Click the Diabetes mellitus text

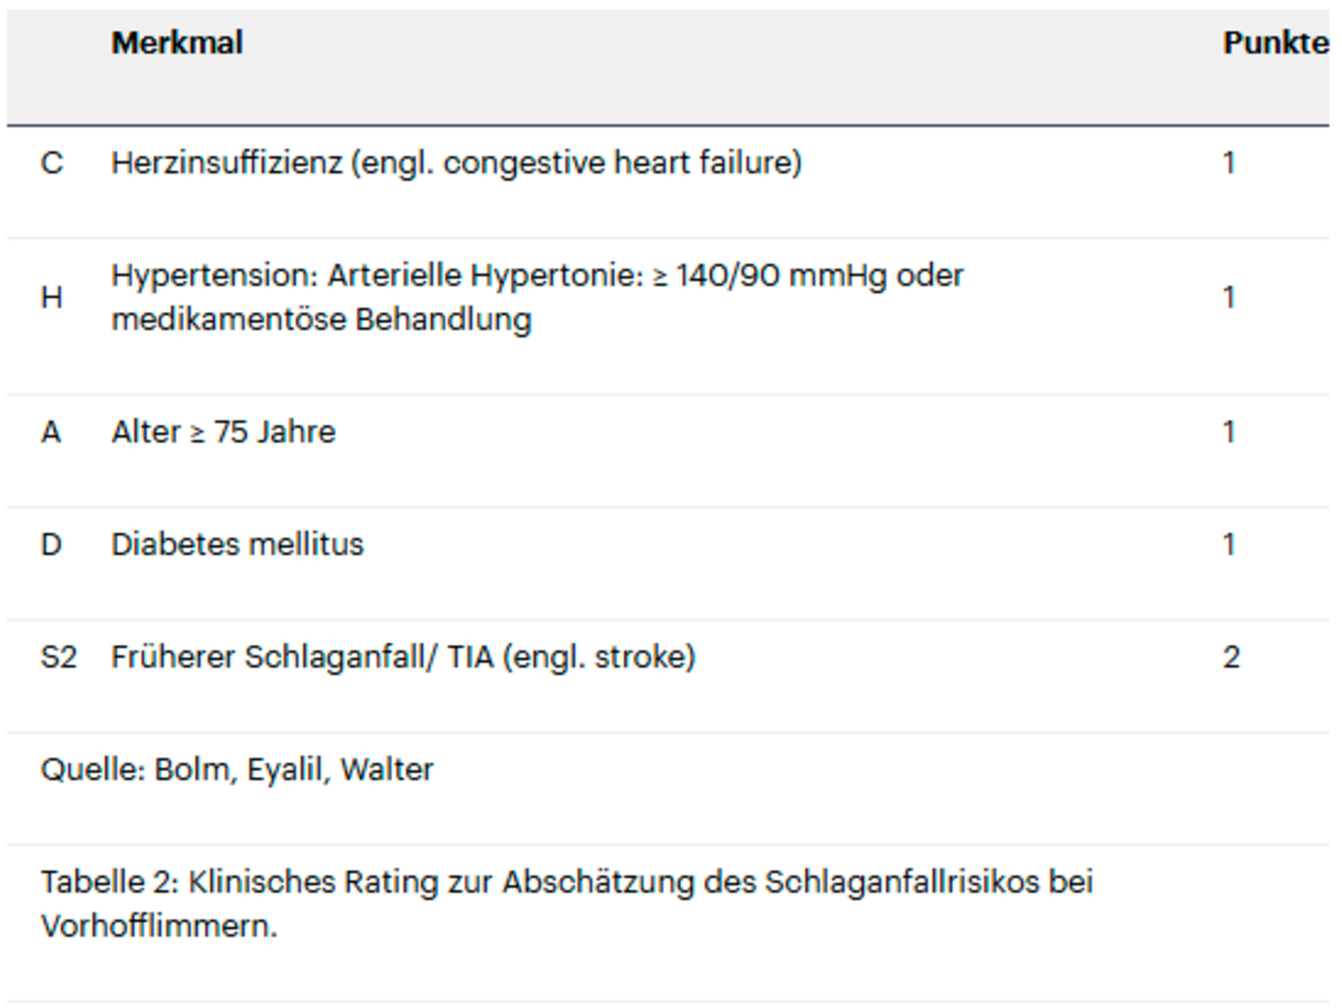pos(237,545)
